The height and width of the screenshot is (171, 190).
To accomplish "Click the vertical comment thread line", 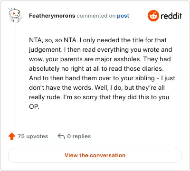I will (16, 74).
